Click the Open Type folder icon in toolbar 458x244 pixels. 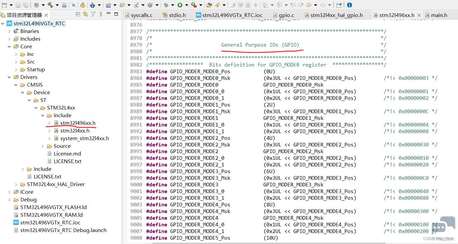(209, 5)
